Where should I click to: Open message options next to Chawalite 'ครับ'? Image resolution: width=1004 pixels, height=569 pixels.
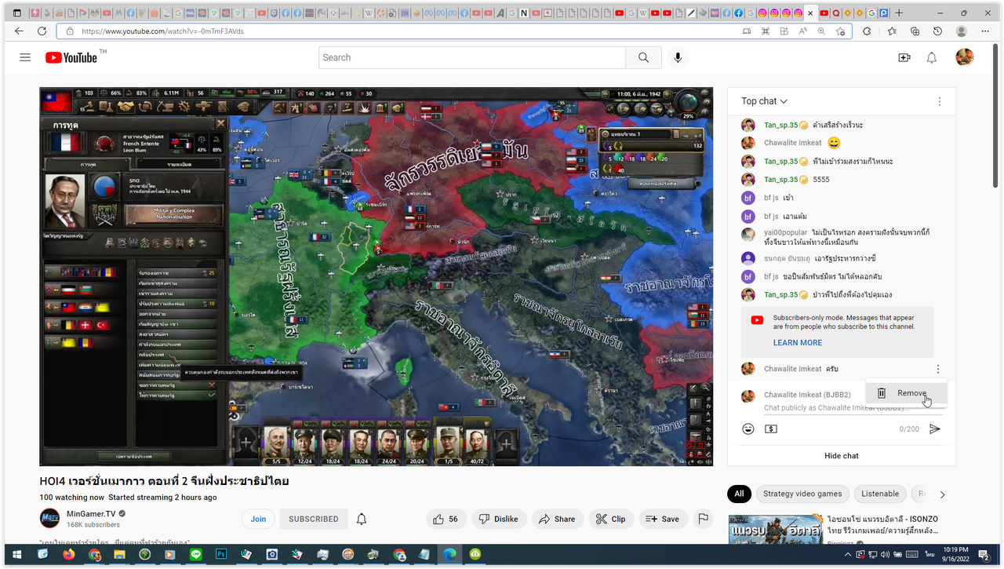pos(937,369)
